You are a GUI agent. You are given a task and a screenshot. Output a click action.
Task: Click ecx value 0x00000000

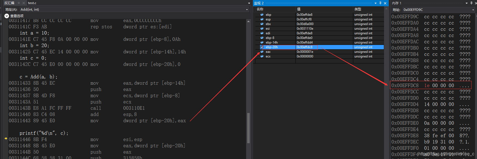(x=305, y=56)
